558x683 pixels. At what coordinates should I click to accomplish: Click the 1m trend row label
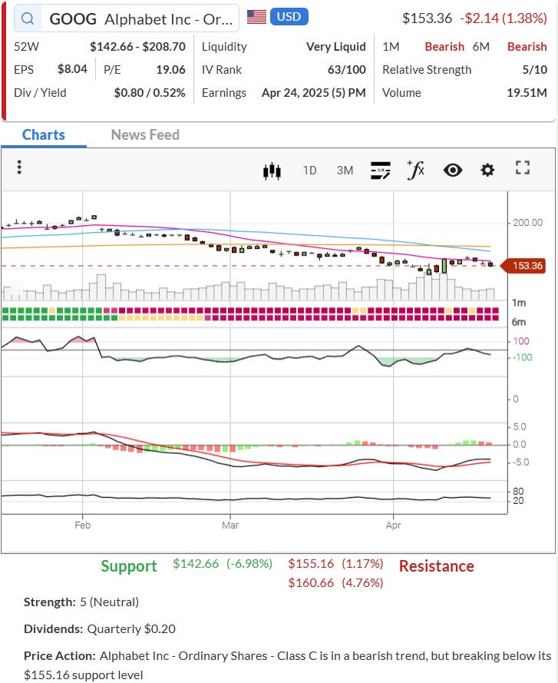tap(519, 303)
